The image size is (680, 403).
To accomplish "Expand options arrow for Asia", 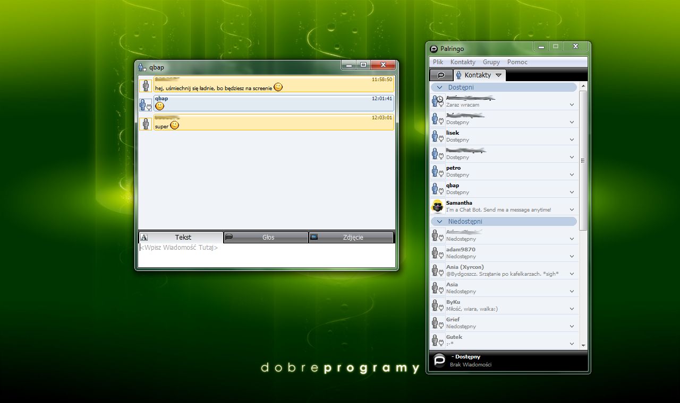I will click(572, 292).
